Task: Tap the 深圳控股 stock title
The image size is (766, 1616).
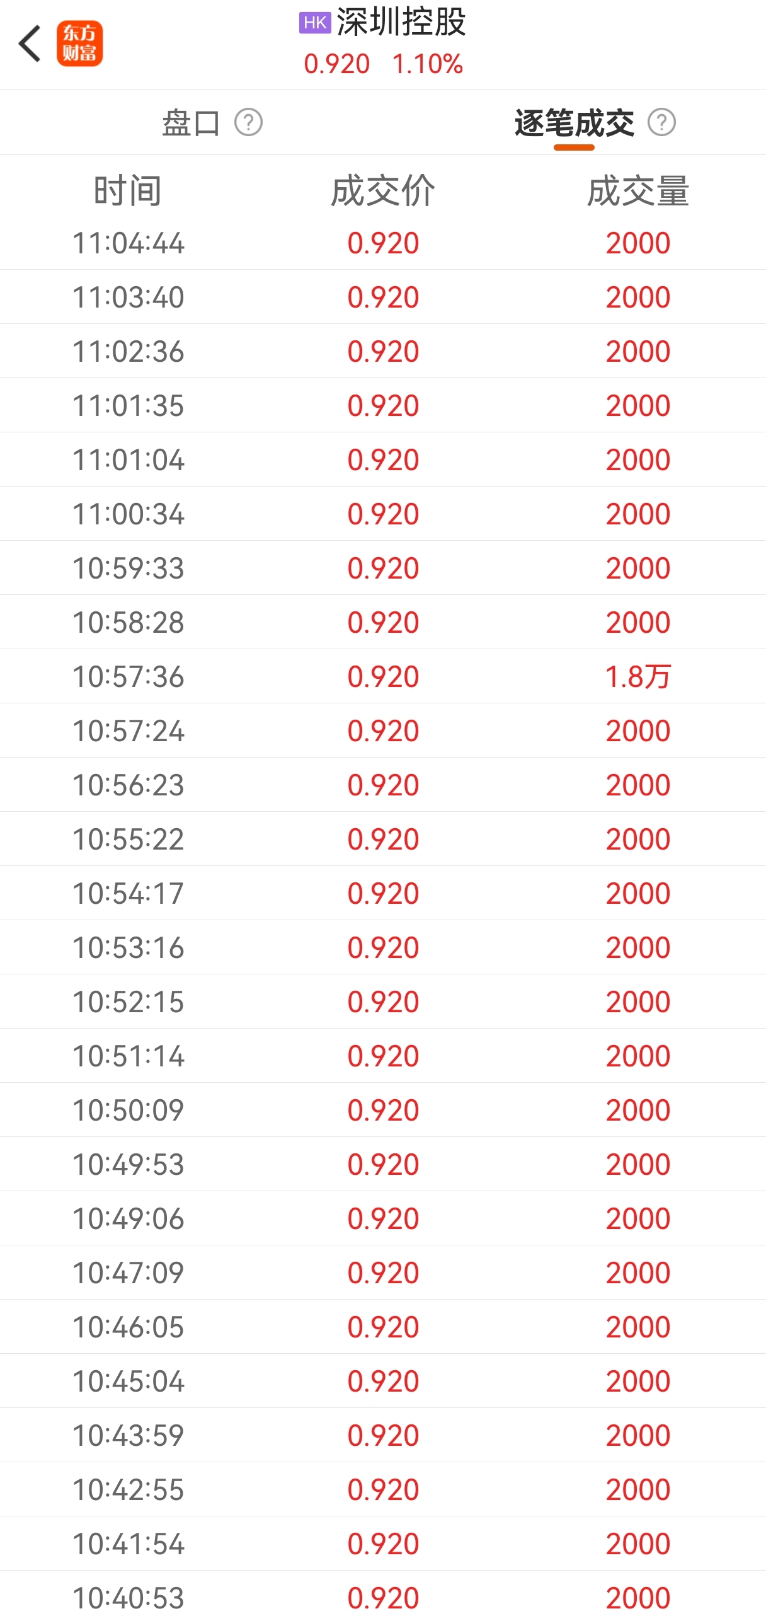Action: (401, 23)
